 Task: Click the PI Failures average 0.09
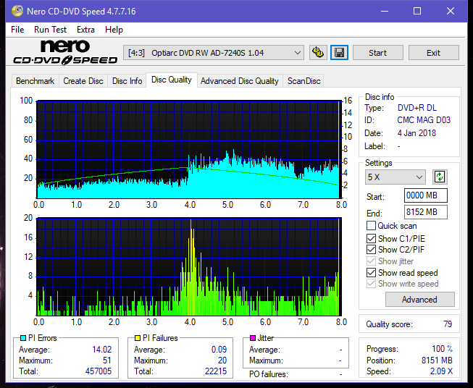(x=219, y=350)
